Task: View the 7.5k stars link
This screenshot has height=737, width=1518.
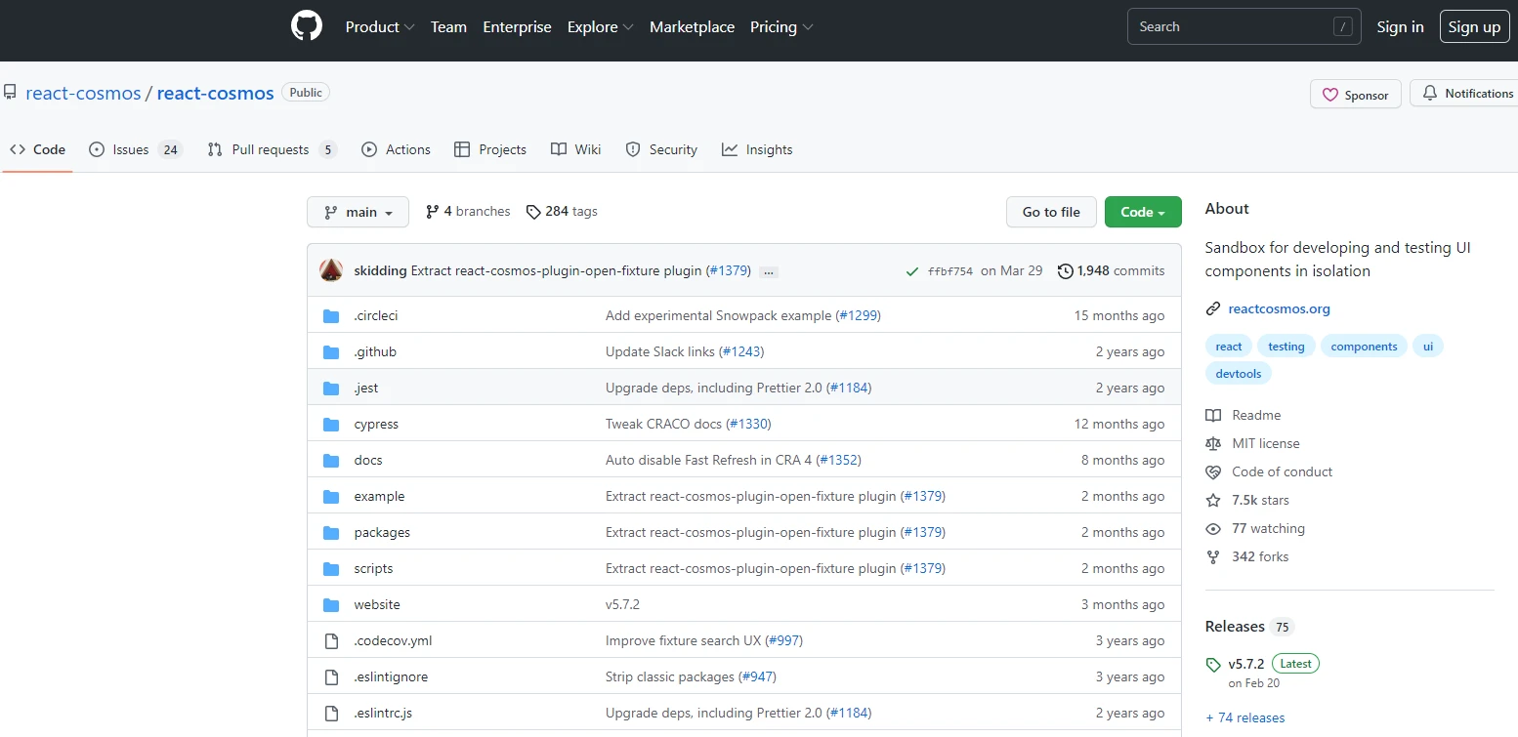Action: click(x=1247, y=501)
